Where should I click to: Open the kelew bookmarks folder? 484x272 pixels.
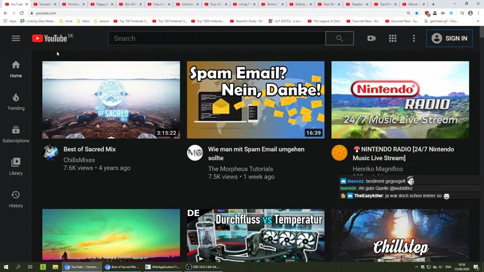point(83,21)
